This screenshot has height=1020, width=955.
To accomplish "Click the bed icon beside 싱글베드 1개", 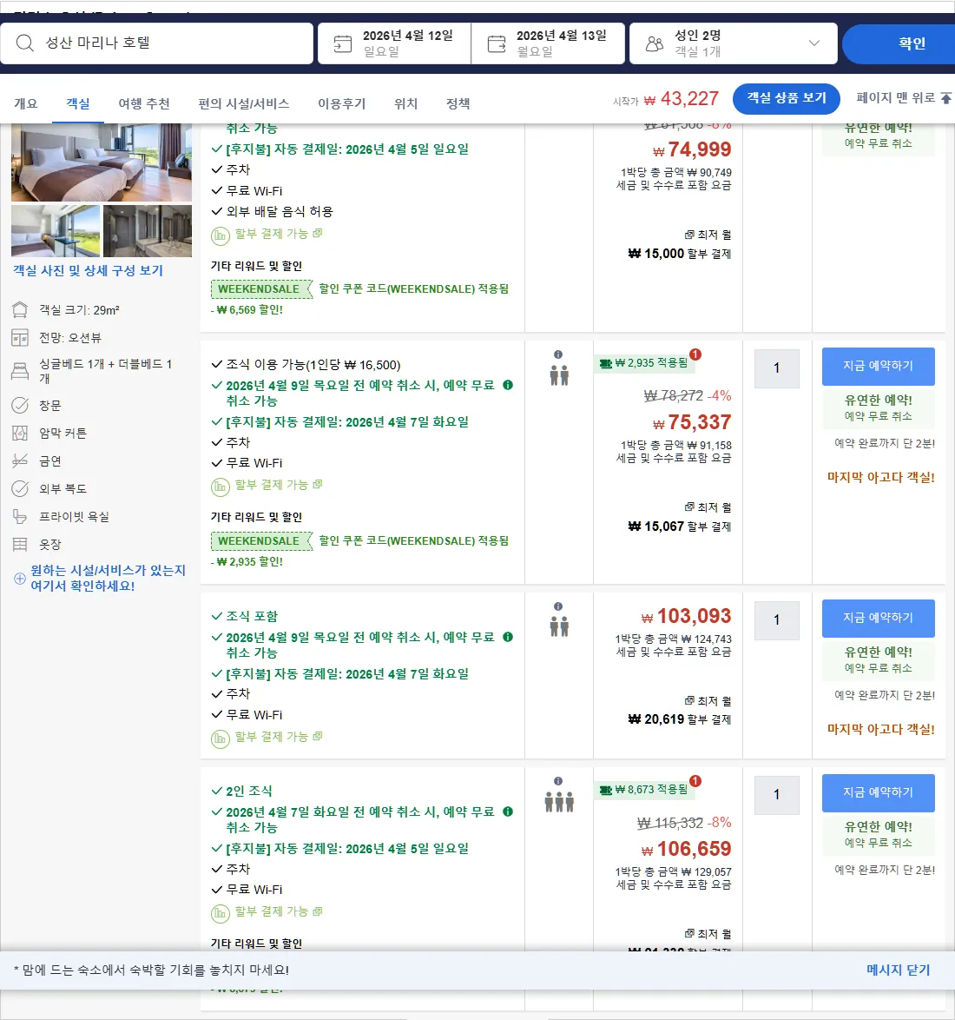I will [x=20, y=371].
